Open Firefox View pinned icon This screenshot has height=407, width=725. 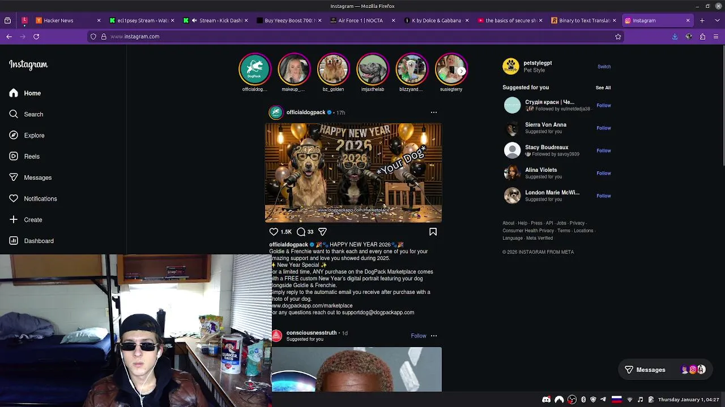tap(7, 20)
